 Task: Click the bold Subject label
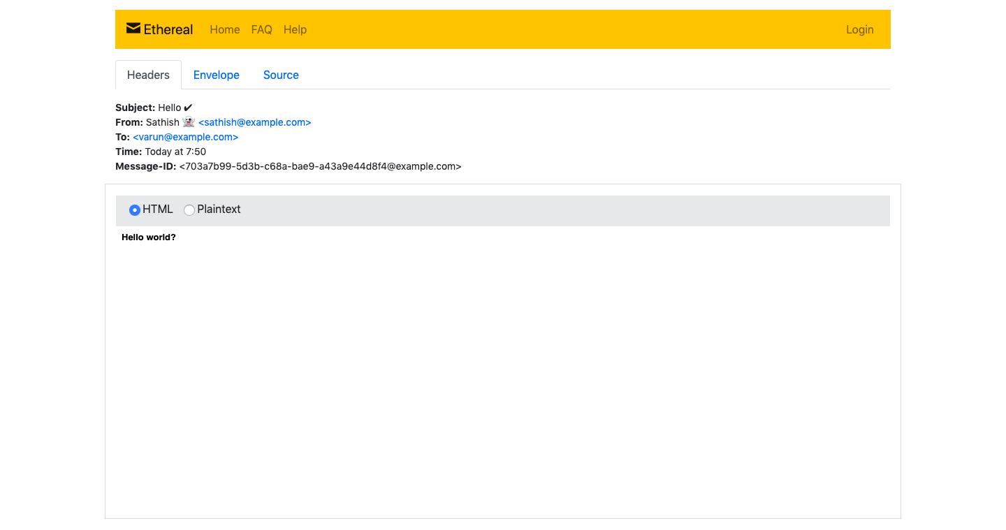click(x=135, y=108)
